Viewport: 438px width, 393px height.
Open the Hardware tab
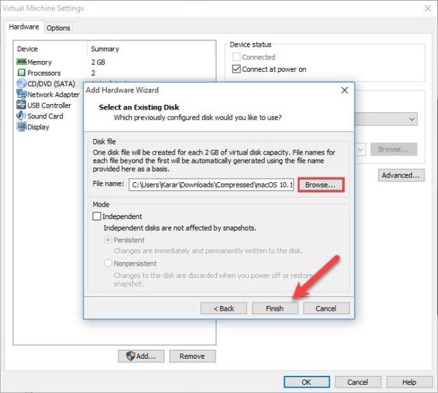pos(24,27)
